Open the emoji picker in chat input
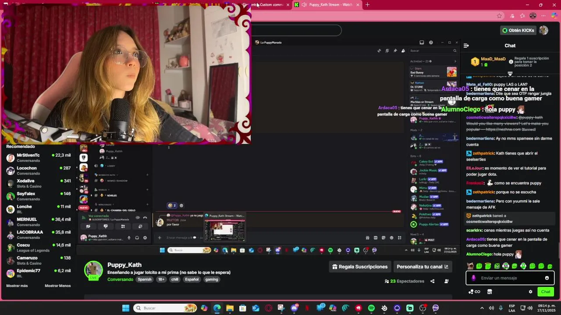Viewport: 561px width, 315px height. coord(547,278)
